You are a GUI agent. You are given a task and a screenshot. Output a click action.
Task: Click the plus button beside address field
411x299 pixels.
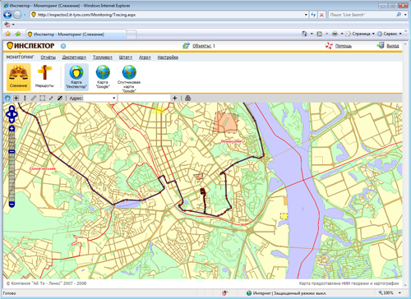174,98
